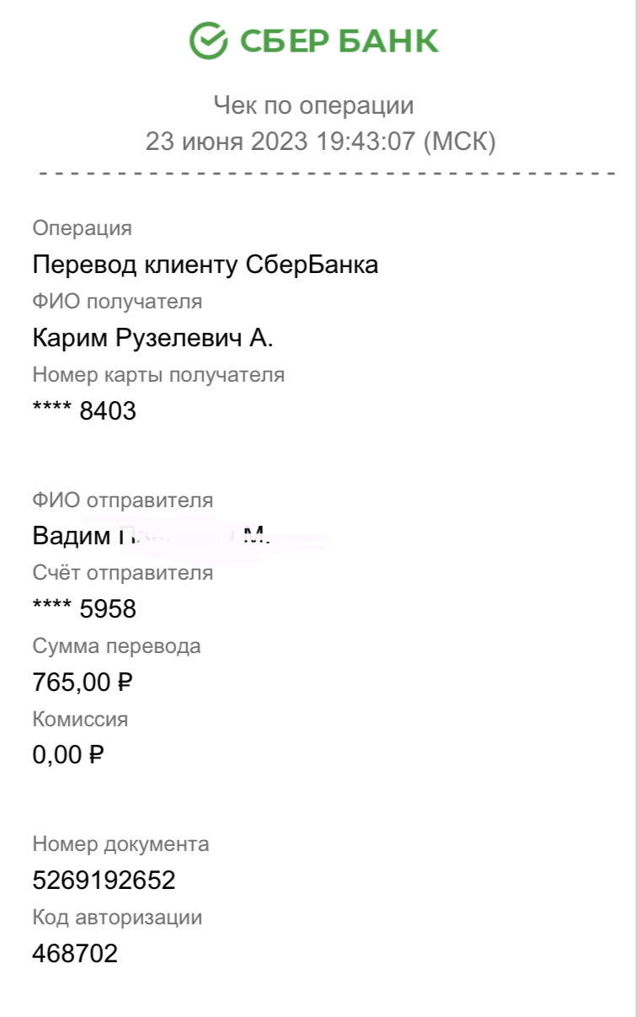Select authorization code 468702
Viewport: 637px width, 1017px height.
[75, 953]
